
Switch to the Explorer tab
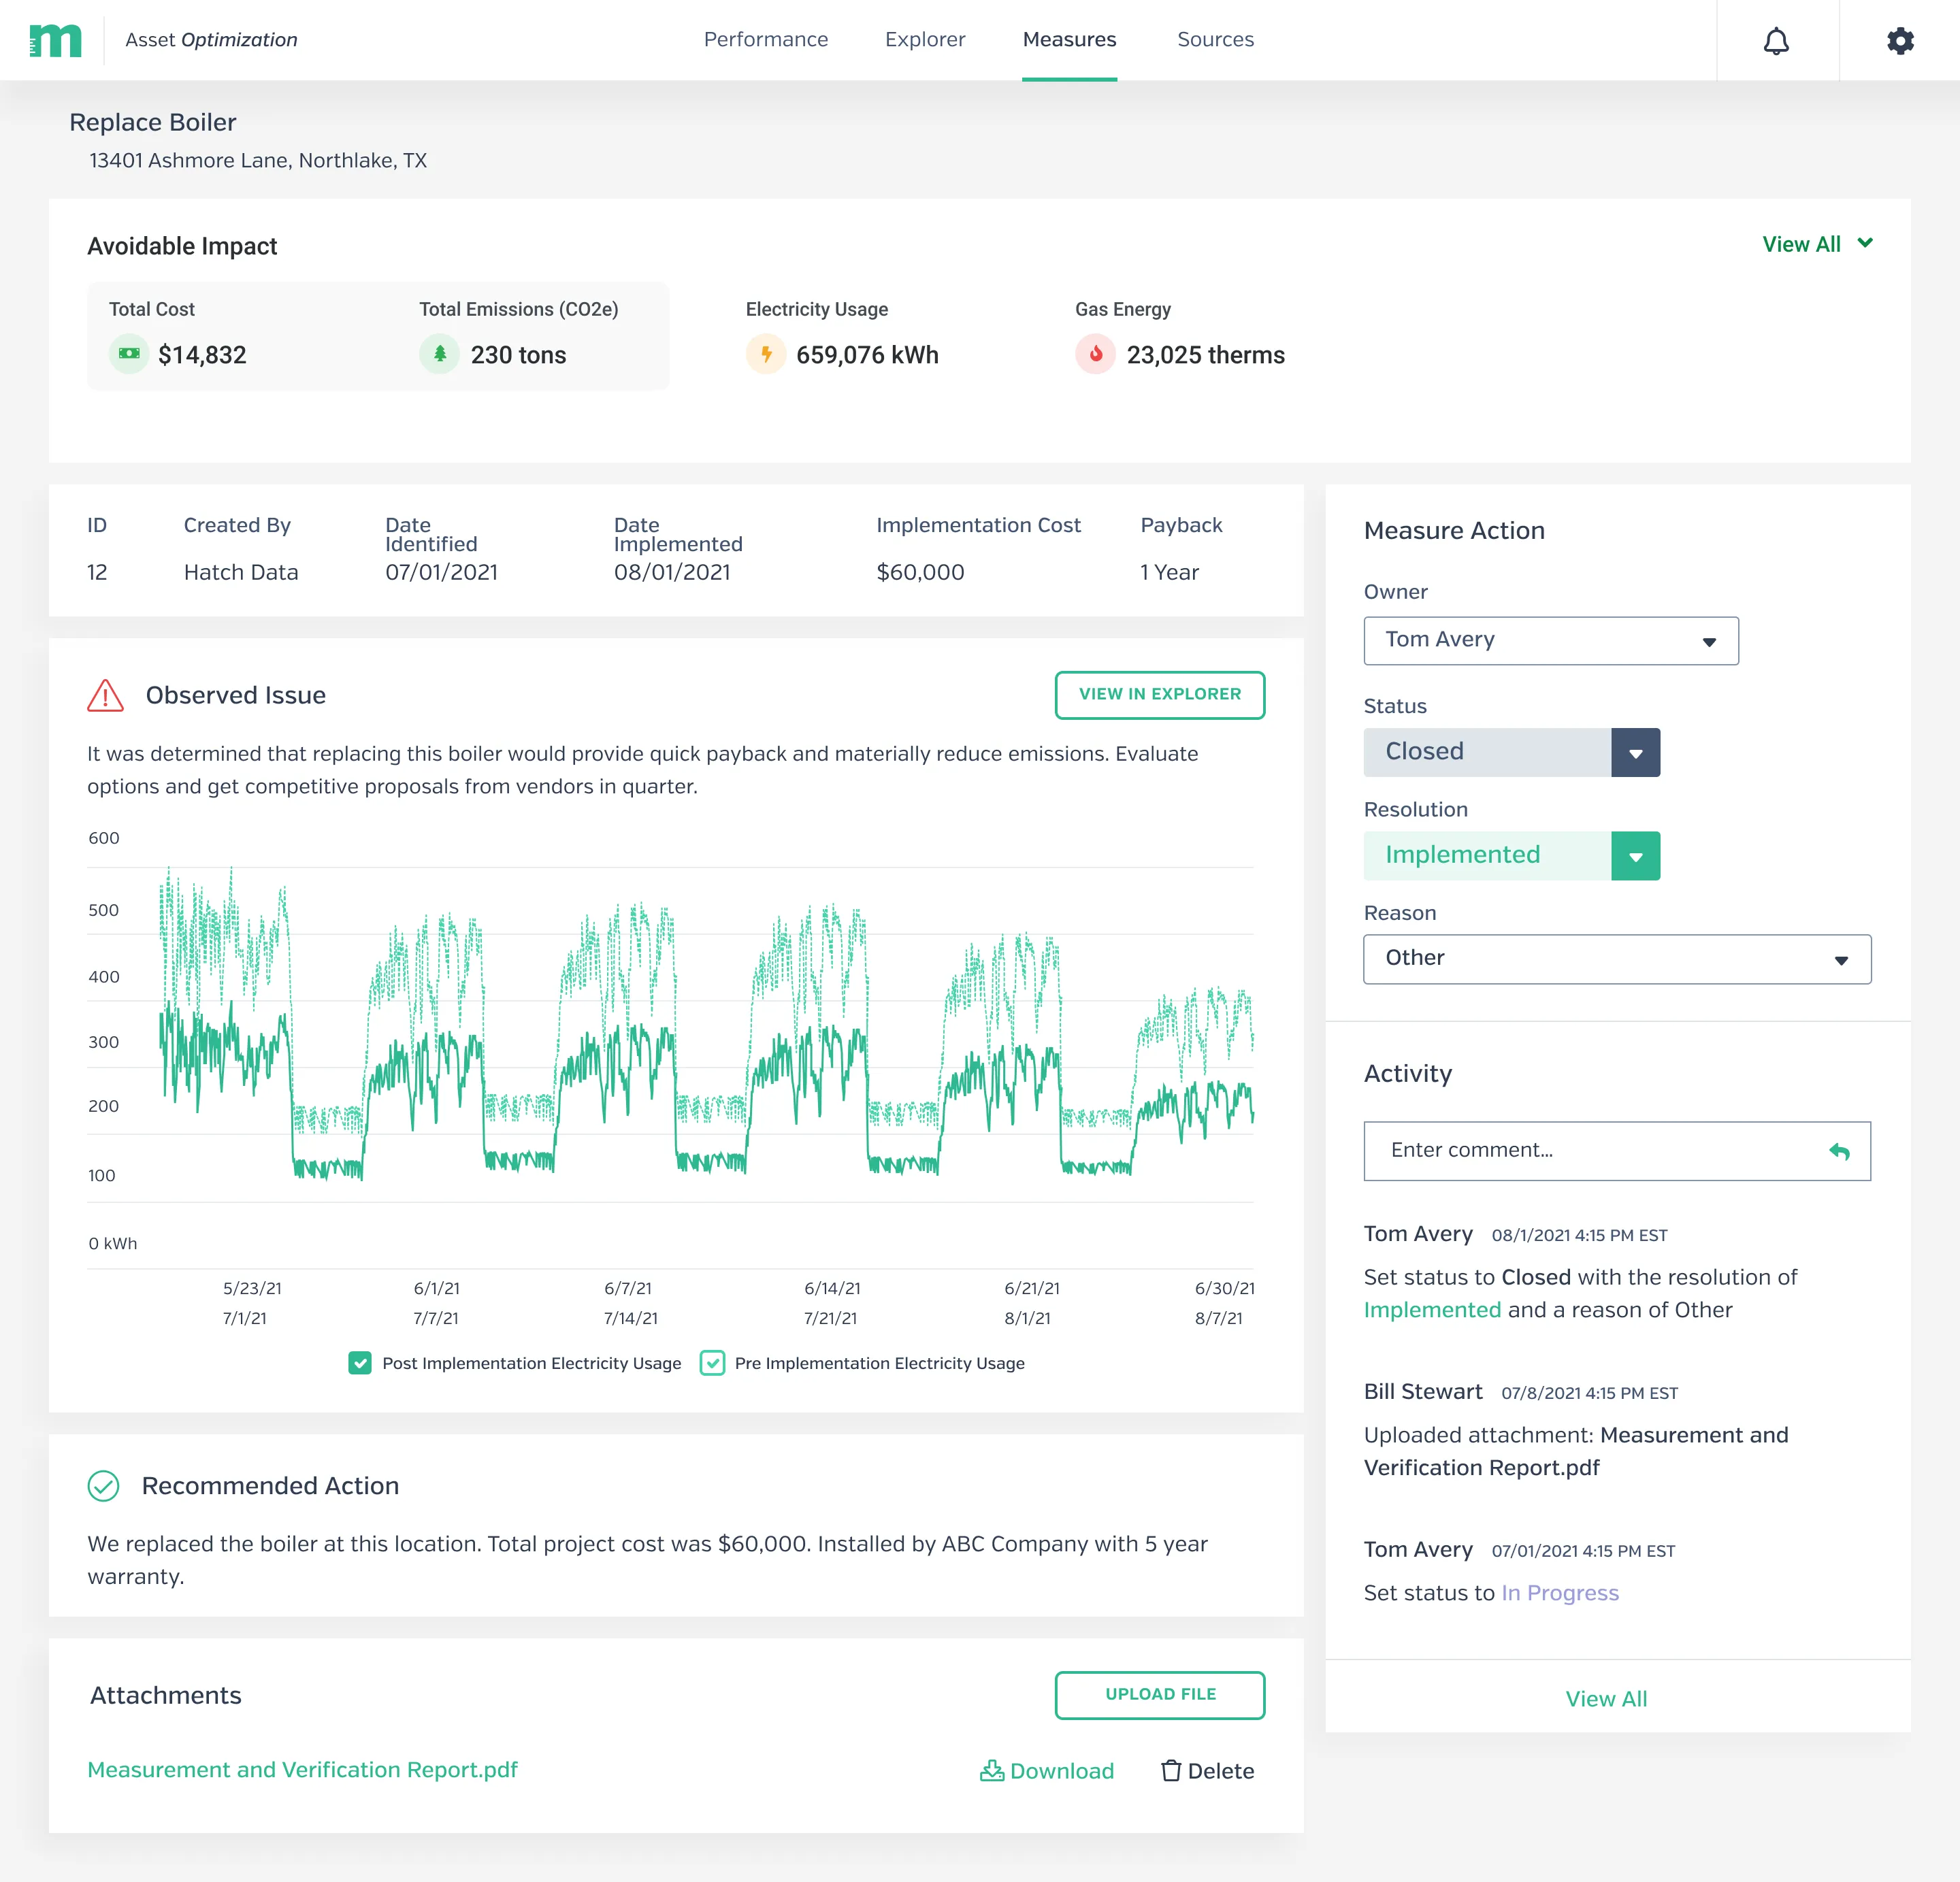point(925,39)
